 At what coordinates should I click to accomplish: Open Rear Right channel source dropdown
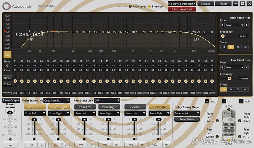click(x=109, y=113)
